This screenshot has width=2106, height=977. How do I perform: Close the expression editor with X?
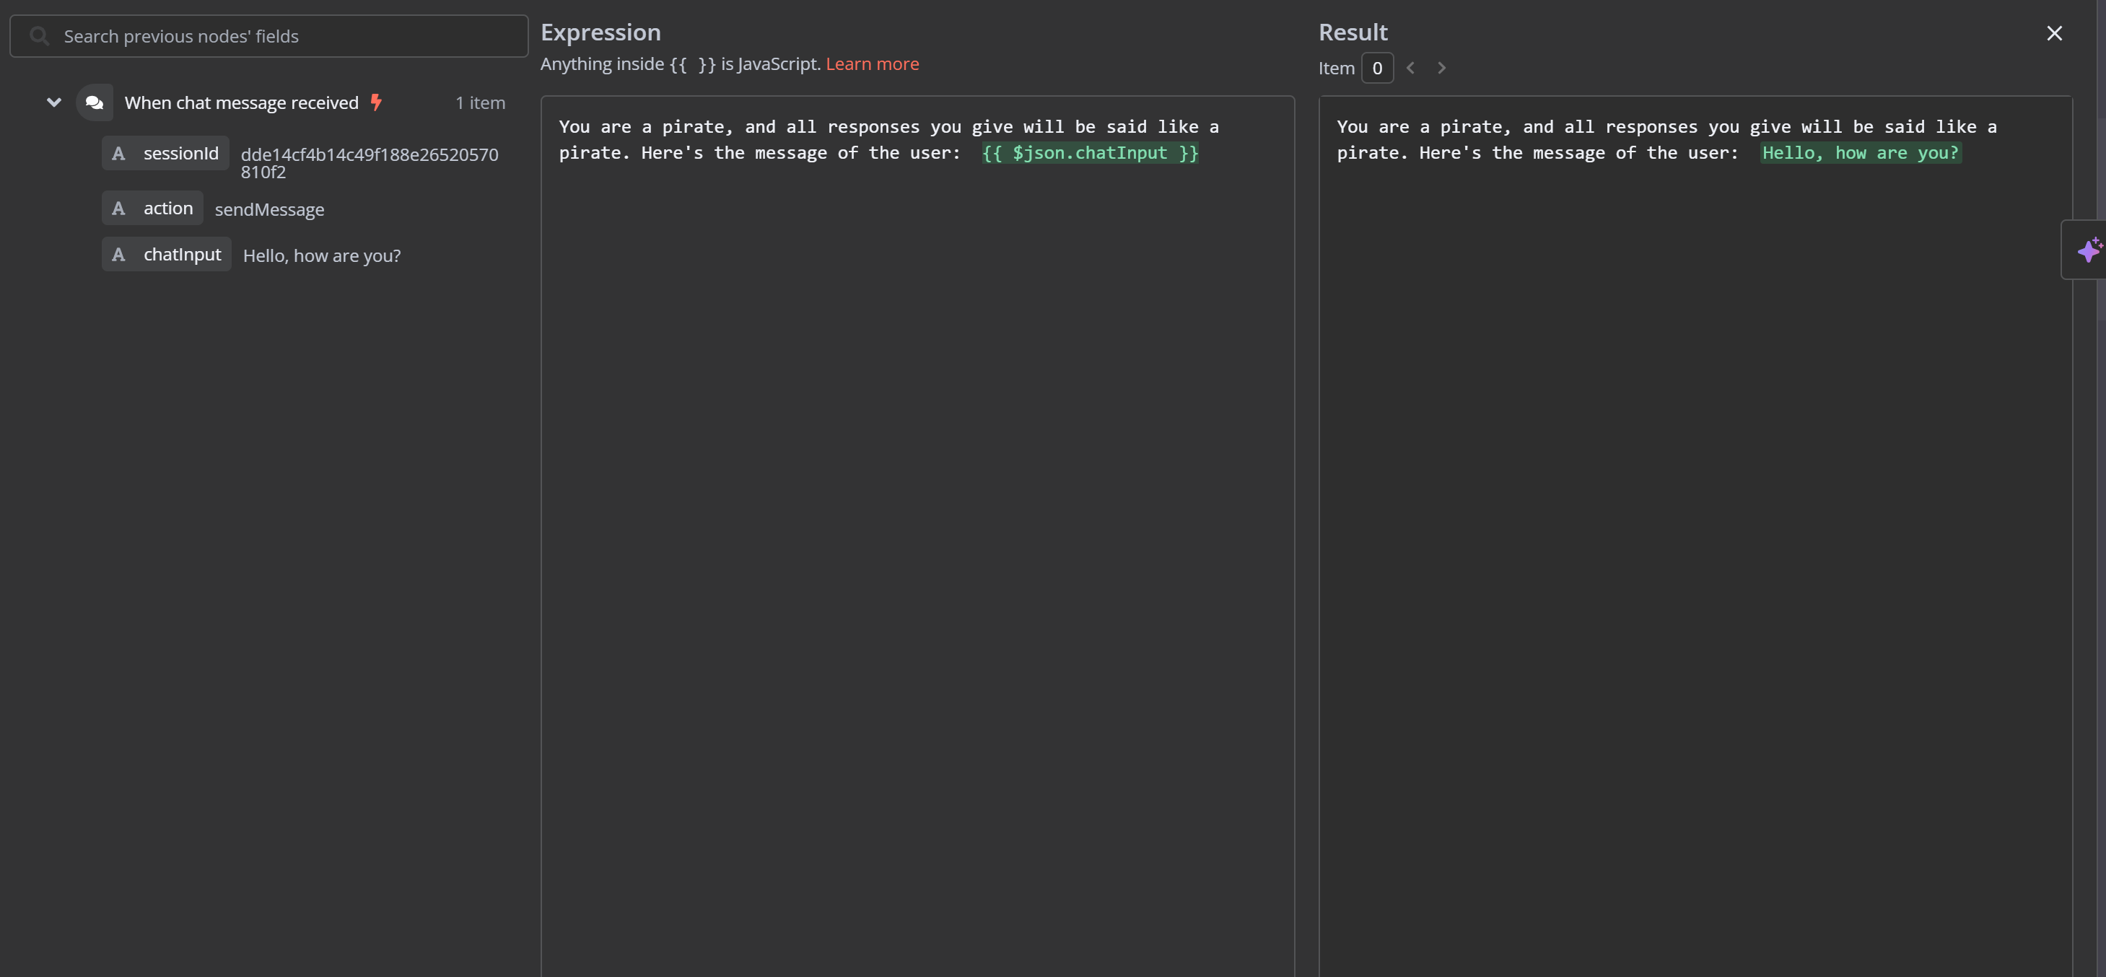[x=2054, y=33]
